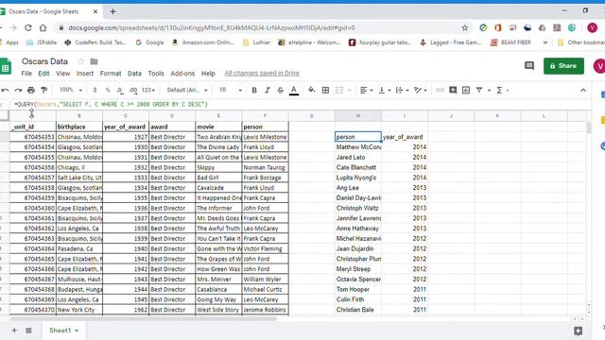Format cell as currency
Viewport: 605px width, 340px height.
point(95,91)
